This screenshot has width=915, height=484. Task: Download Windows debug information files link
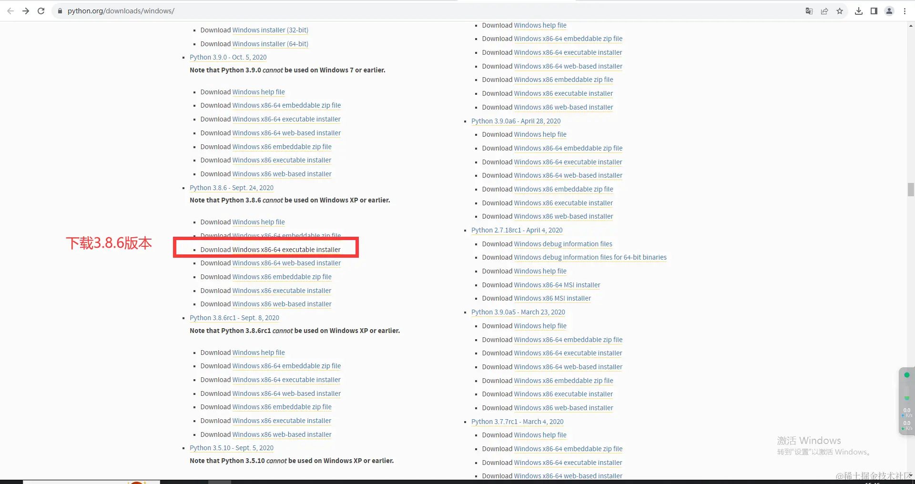point(563,244)
